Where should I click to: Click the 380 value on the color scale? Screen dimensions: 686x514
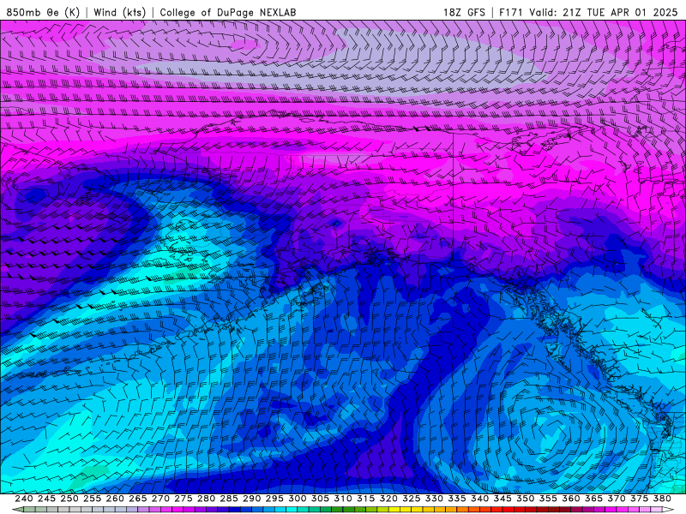[662, 499]
